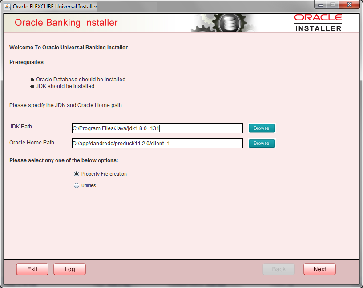
Task: Open Browse dialog for Oracle Home Path
Action: 262,143
